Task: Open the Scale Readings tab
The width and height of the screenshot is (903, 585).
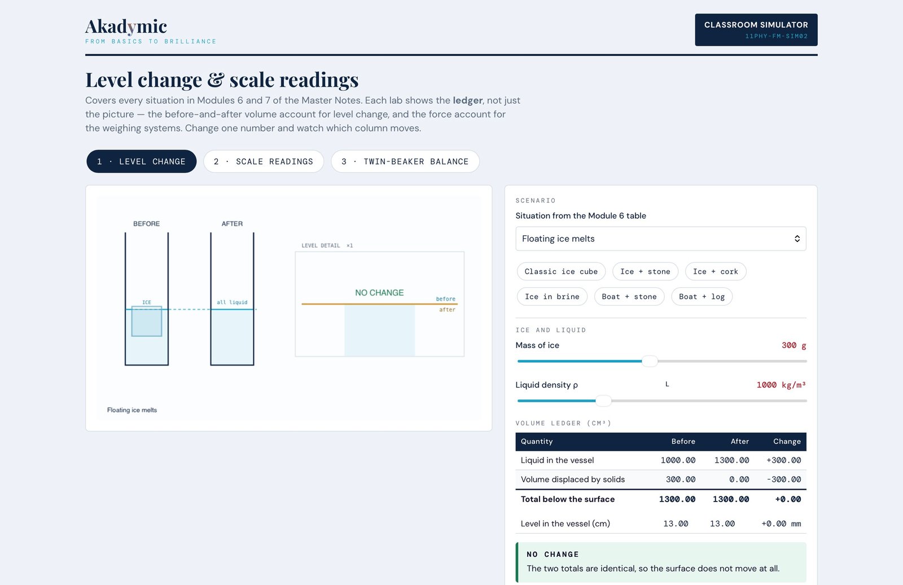Action: (264, 161)
